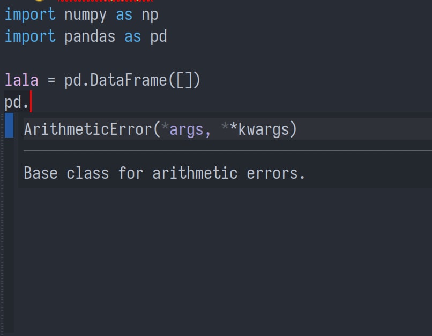Click the text 'Base class for arithmetic errors.'
This screenshot has width=432, height=336.
[165, 173]
